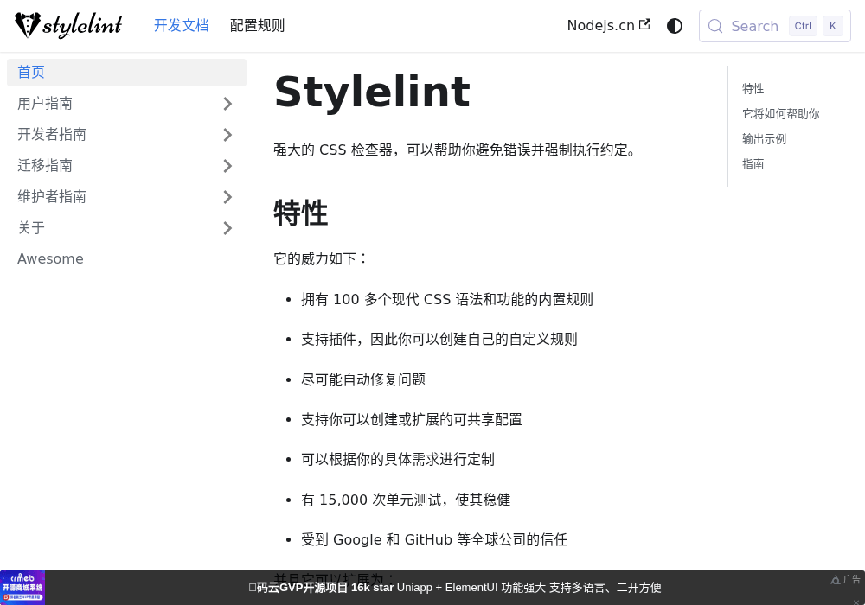Click the '支持插件' bullet text

[x=439, y=340]
